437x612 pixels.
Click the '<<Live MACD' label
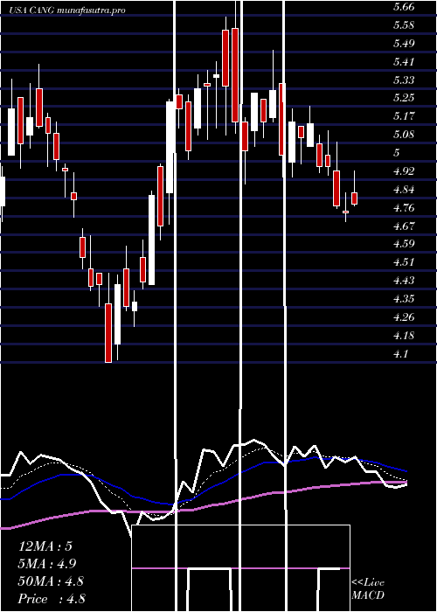click(x=368, y=589)
